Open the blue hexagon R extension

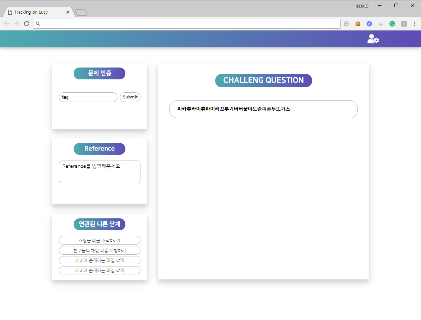click(369, 24)
